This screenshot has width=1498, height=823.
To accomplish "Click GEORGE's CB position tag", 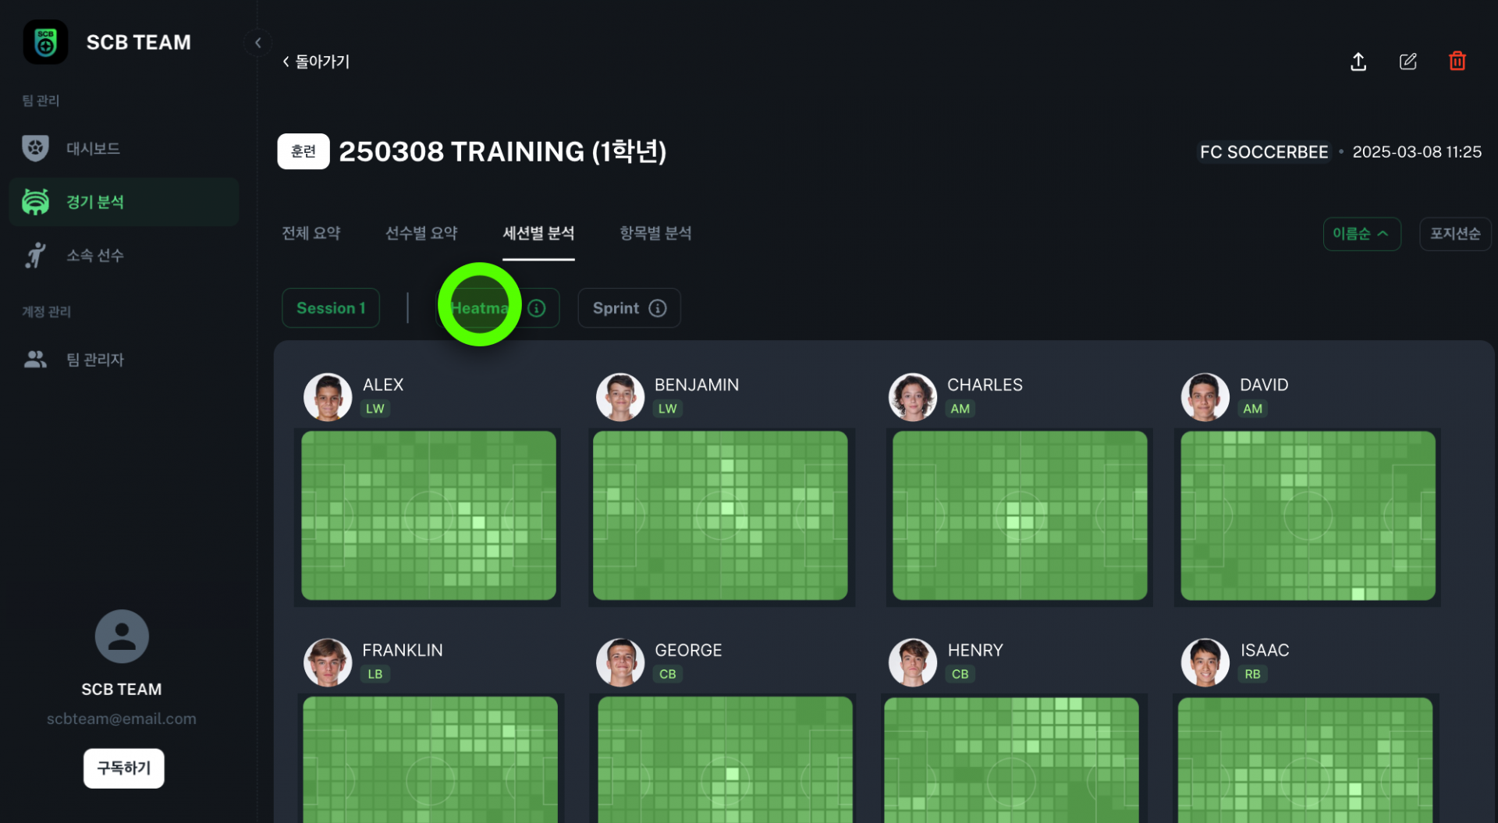I will tap(668, 674).
